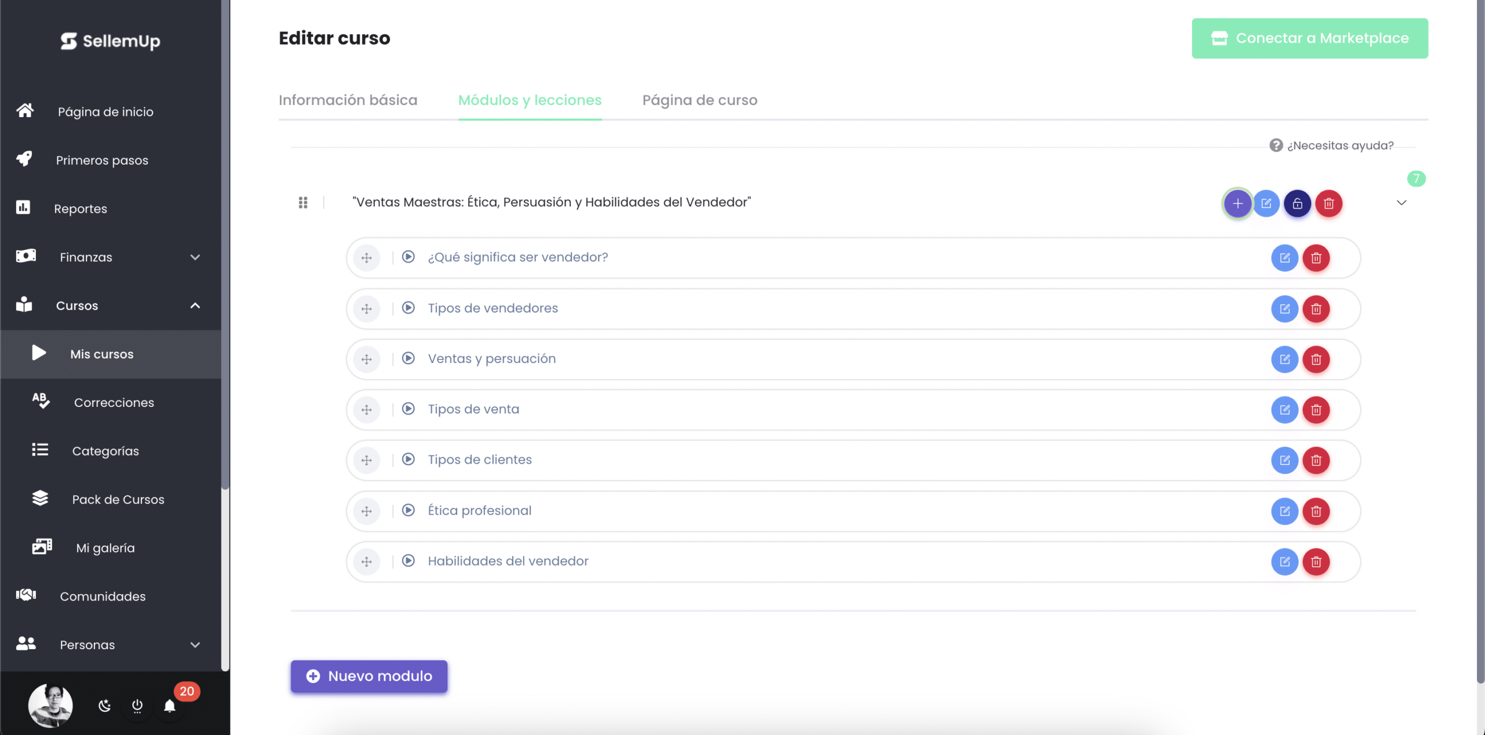Open Mi galería
Image resolution: width=1485 pixels, height=735 pixels.
click(110, 548)
